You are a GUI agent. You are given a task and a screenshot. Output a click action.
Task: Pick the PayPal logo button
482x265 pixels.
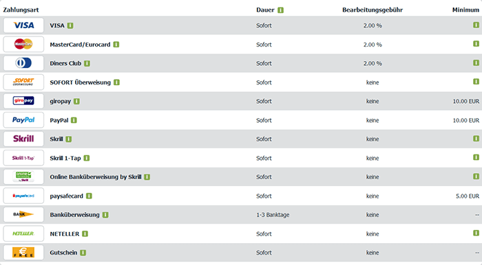click(23, 119)
